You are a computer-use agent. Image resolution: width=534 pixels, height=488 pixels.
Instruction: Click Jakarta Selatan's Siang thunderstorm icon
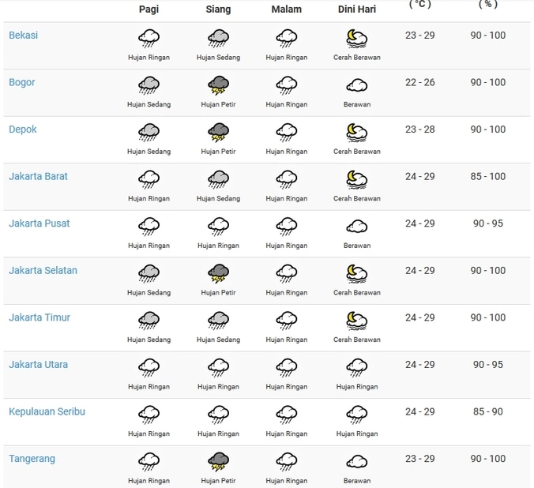pos(218,273)
